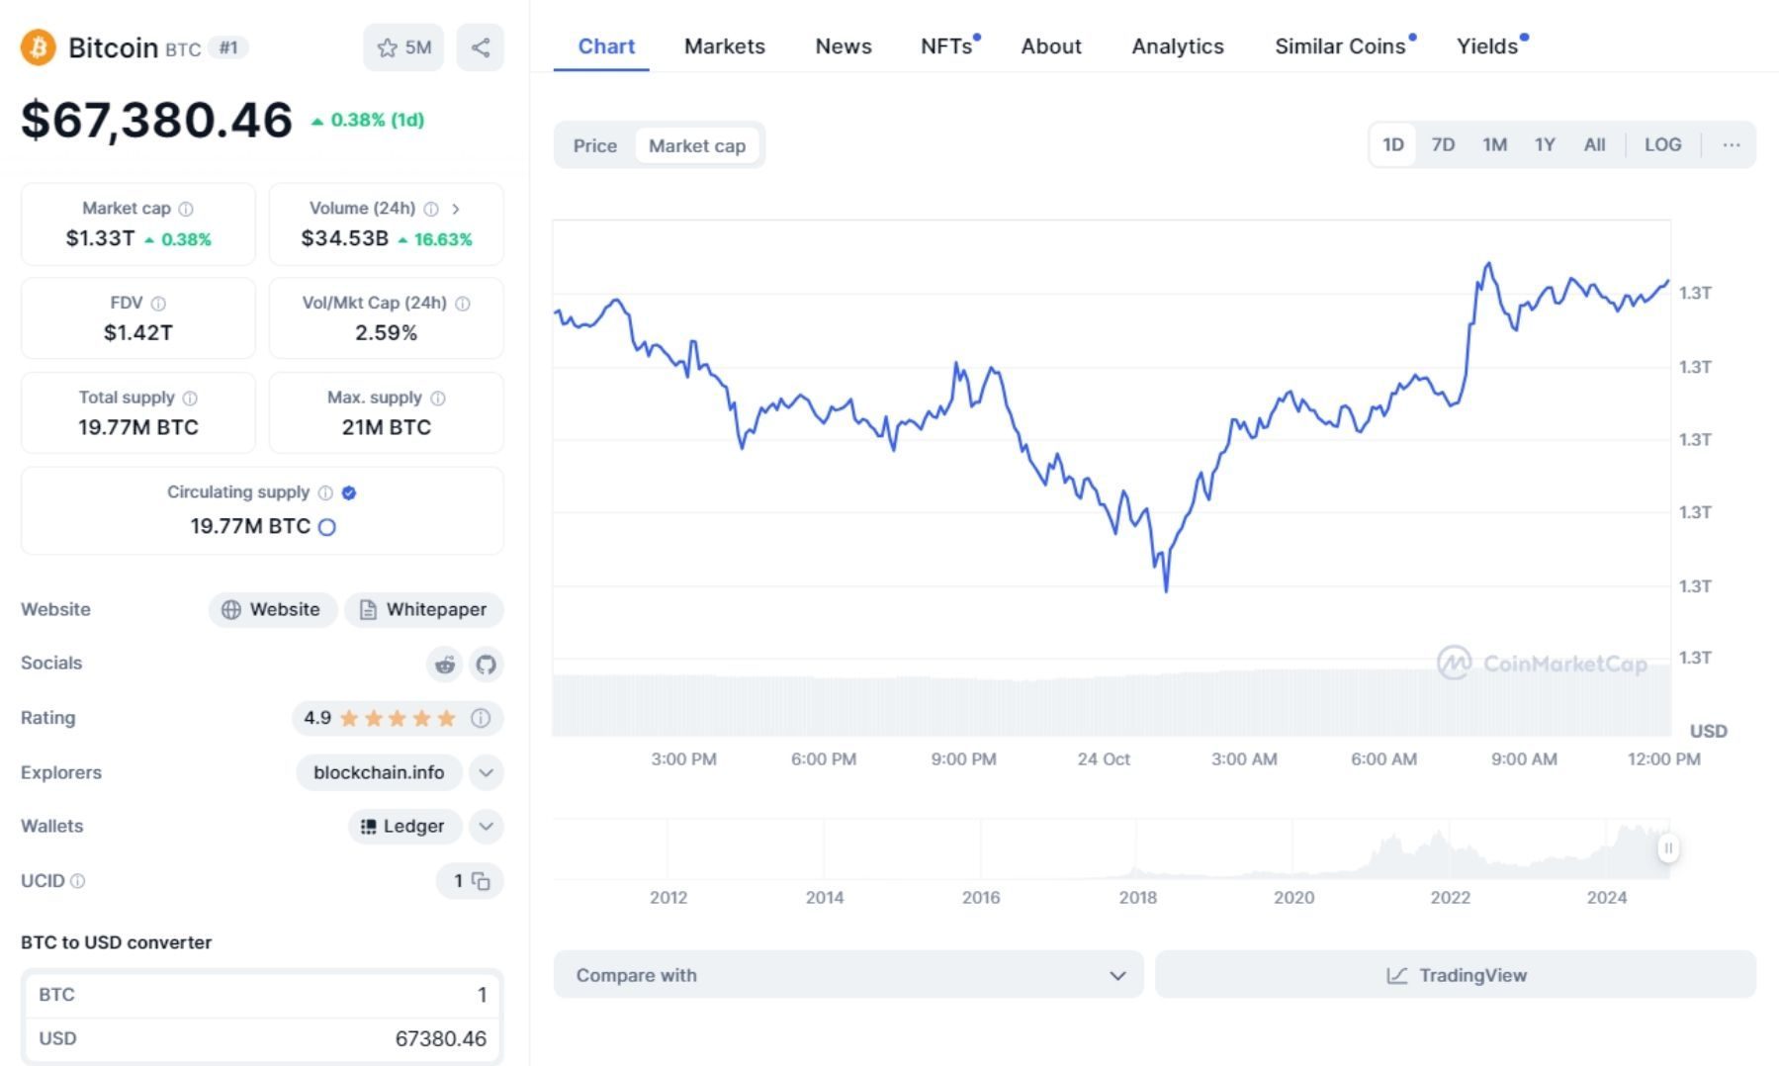
Task: Open Bitcoin chart in TradingView
Action: pos(1455,975)
